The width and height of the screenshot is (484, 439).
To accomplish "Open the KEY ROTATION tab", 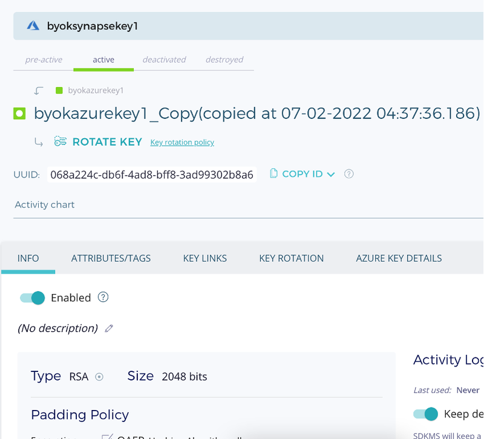I will 292,258.
